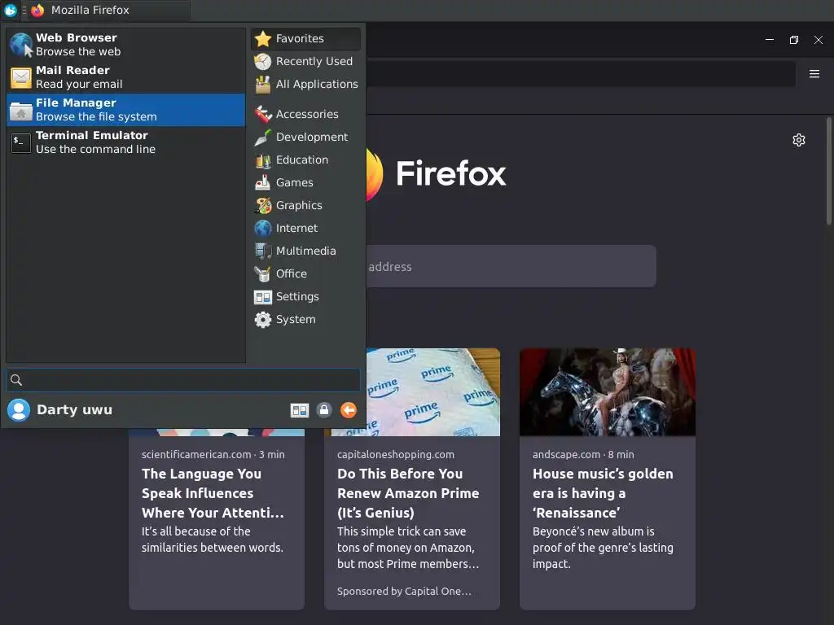Click the File Manager folder icon
Image resolution: width=834 pixels, height=625 pixels.
[21, 111]
